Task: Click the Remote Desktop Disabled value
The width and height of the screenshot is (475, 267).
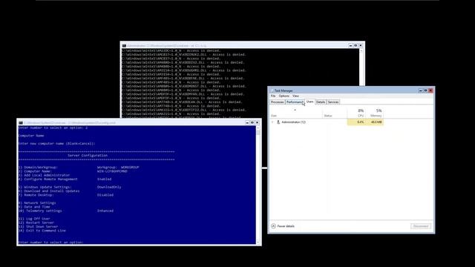Action: 105,194
